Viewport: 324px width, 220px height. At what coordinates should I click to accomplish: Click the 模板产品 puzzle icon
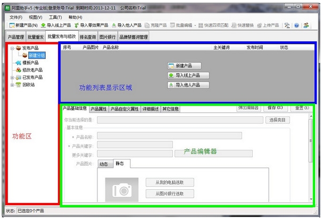click(19, 63)
